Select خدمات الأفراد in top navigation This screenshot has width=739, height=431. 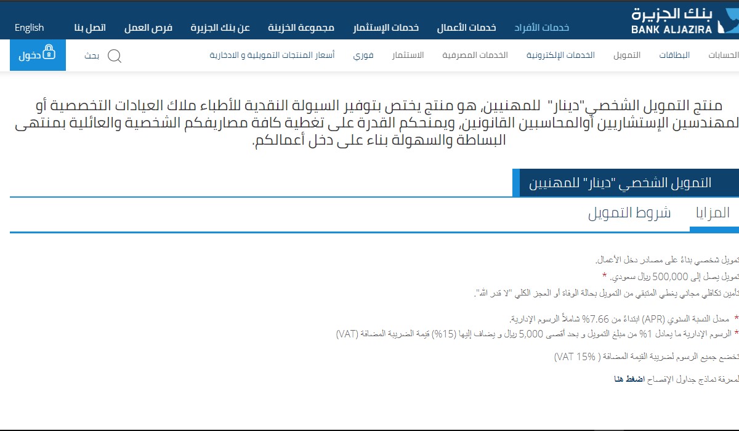coord(542,28)
